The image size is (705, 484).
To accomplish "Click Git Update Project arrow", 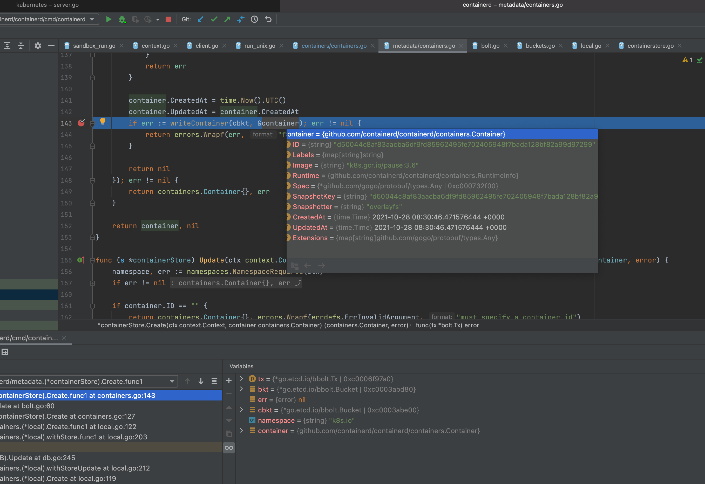I will click(x=201, y=19).
